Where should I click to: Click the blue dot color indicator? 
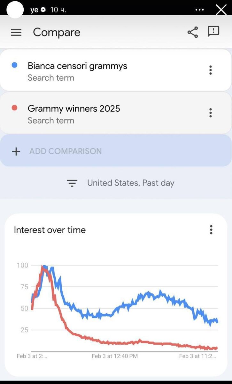click(14, 65)
